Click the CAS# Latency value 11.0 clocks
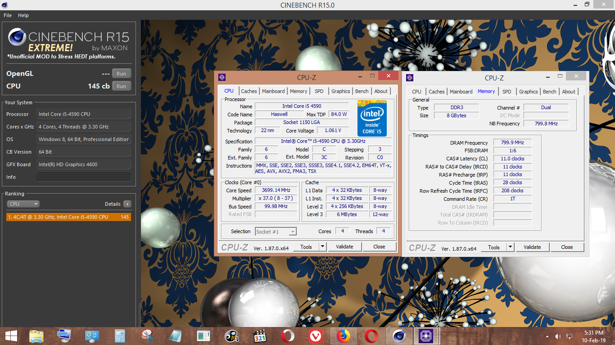 click(512, 159)
